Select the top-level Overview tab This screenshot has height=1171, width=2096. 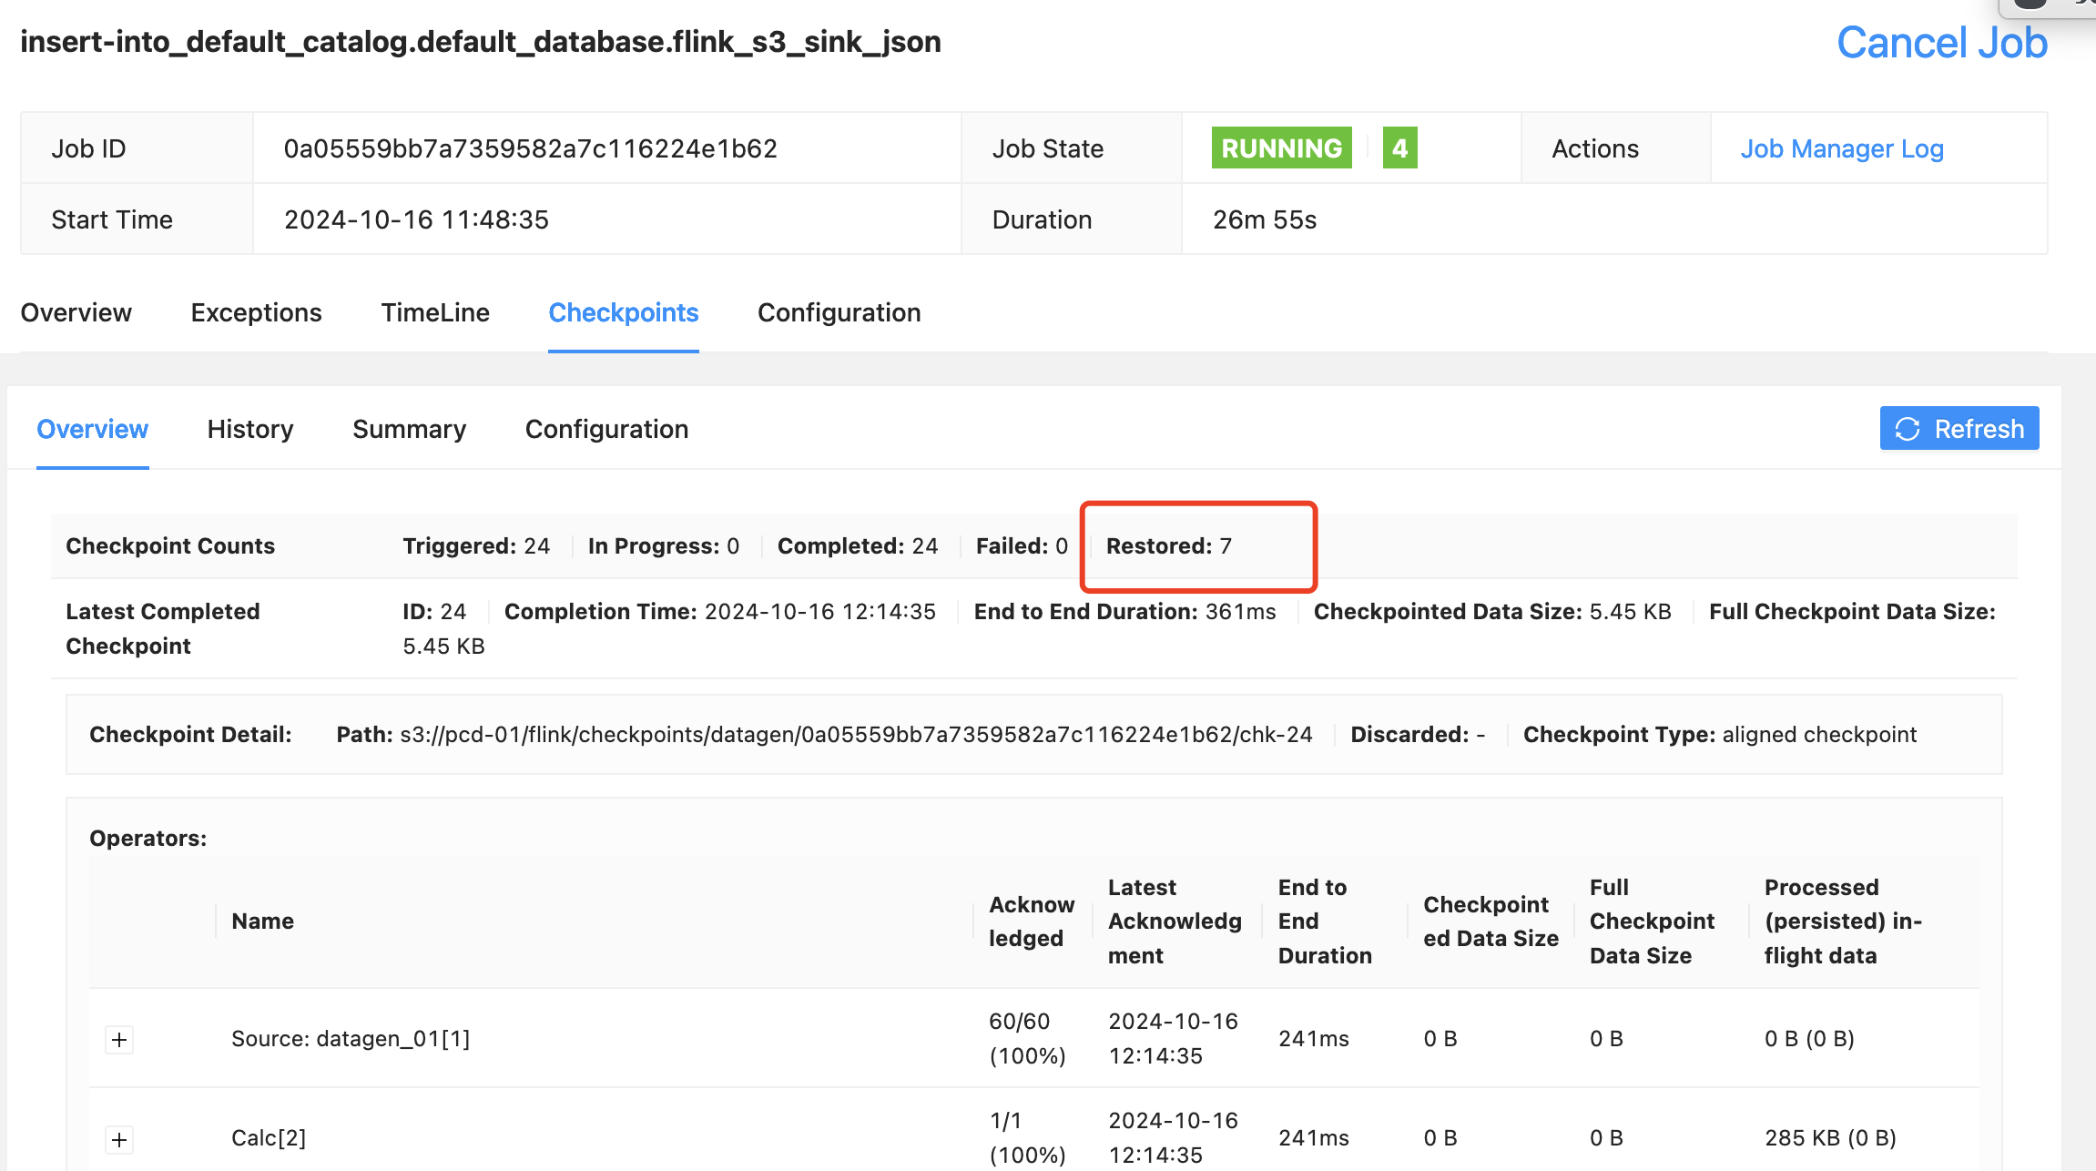pos(76,312)
